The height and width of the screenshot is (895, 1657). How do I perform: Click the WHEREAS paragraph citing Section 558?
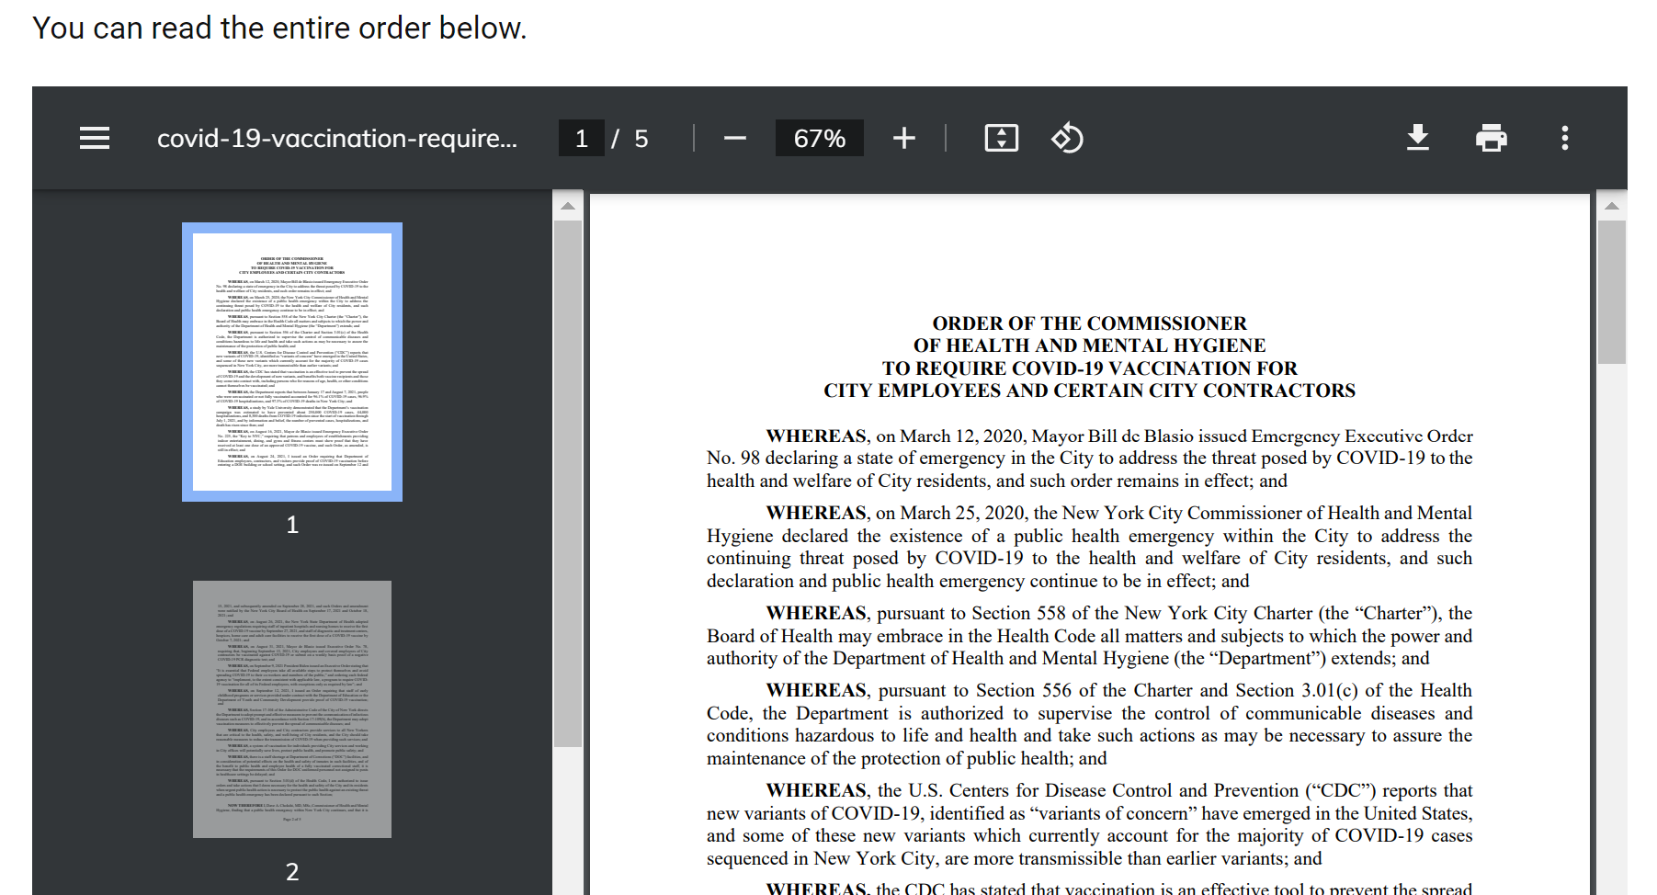point(1090,636)
